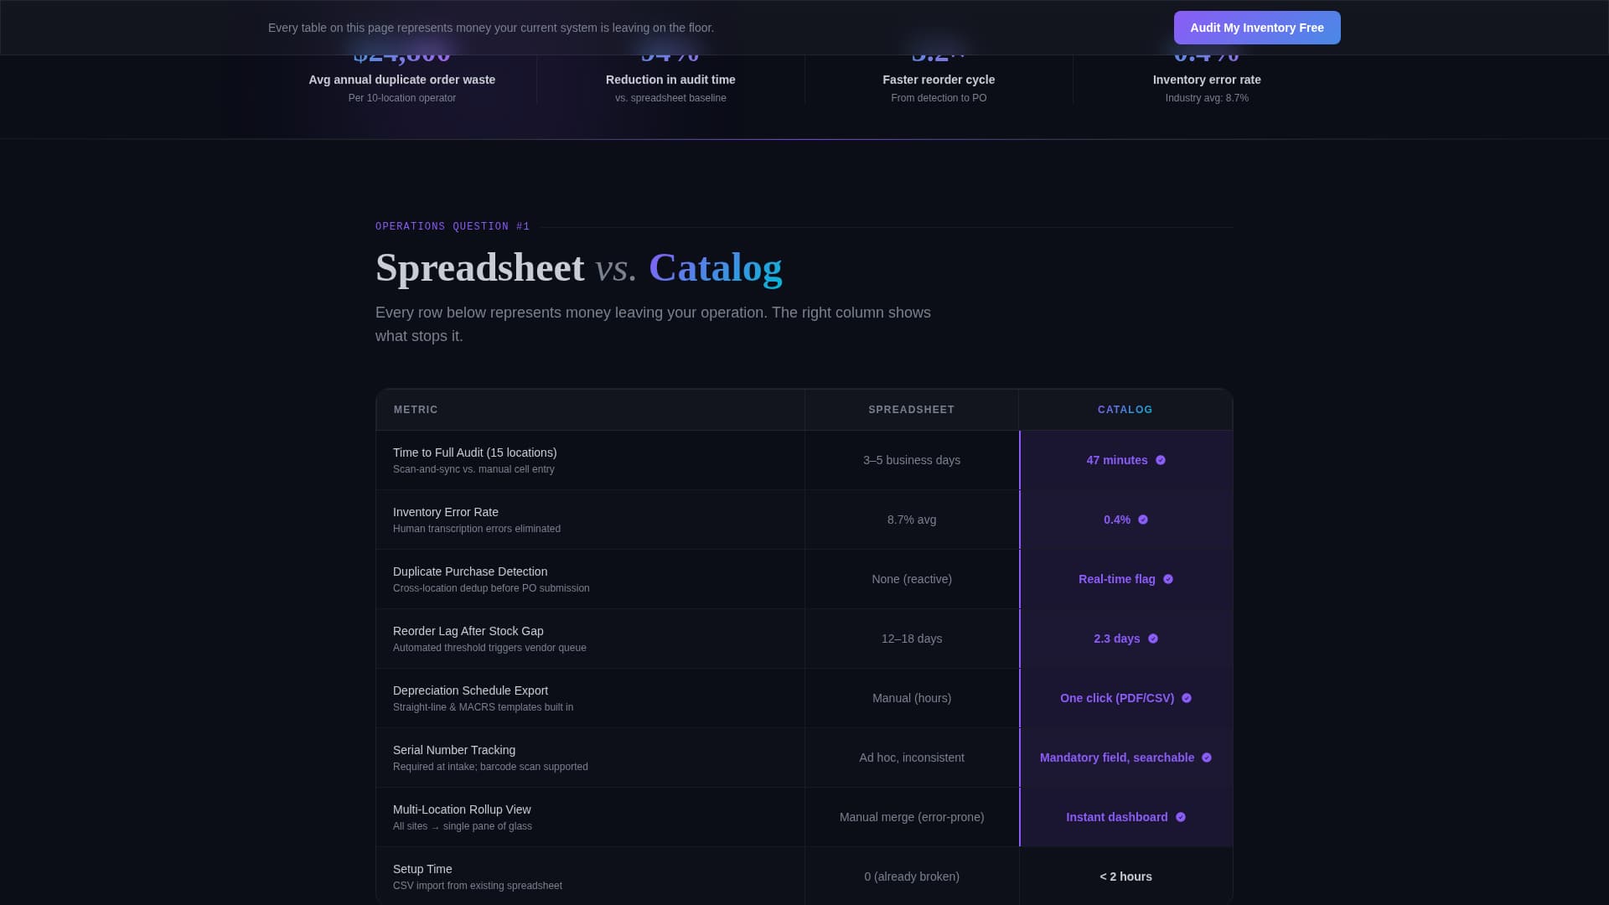Click 'Industry avg: 8.7%' caption
The height and width of the screenshot is (905, 1609).
click(x=1207, y=98)
